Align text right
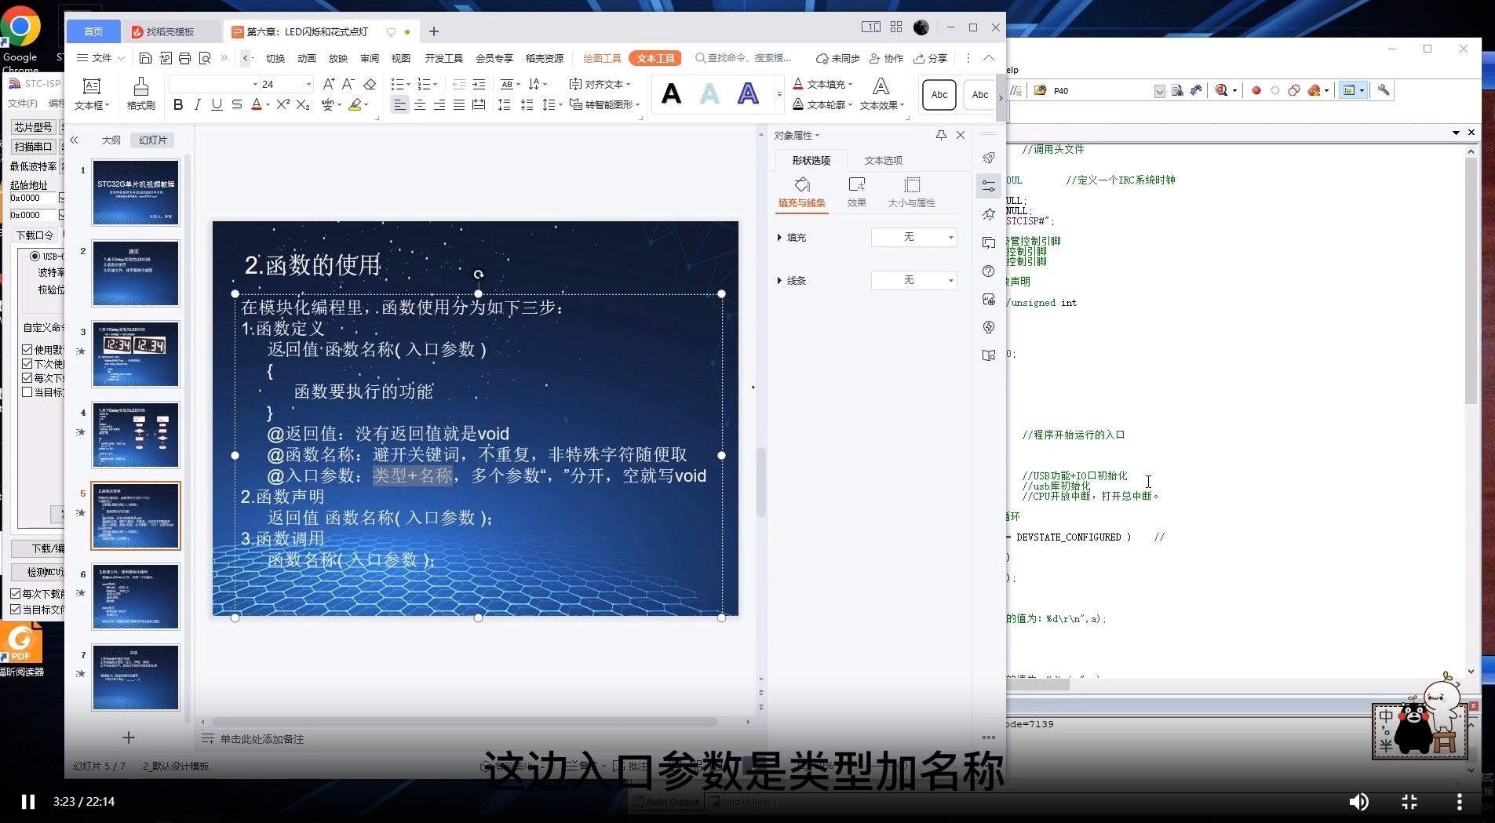The height and width of the screenshot is (823, 1495). point(439,104)
